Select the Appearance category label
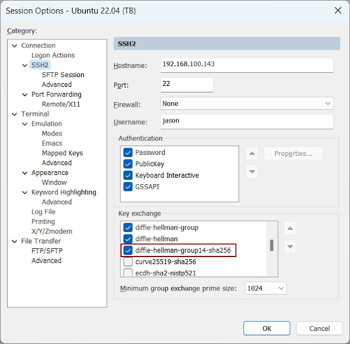The image size is (350, 344). 50,173
